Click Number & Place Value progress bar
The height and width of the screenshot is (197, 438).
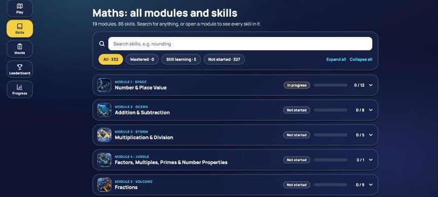pos(331,85)
